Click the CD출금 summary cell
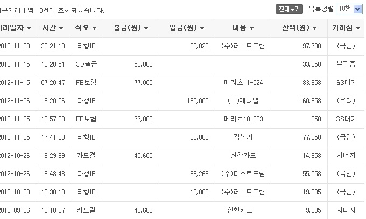The width and height of the screenshot is (366, 219). pos(86,64)
